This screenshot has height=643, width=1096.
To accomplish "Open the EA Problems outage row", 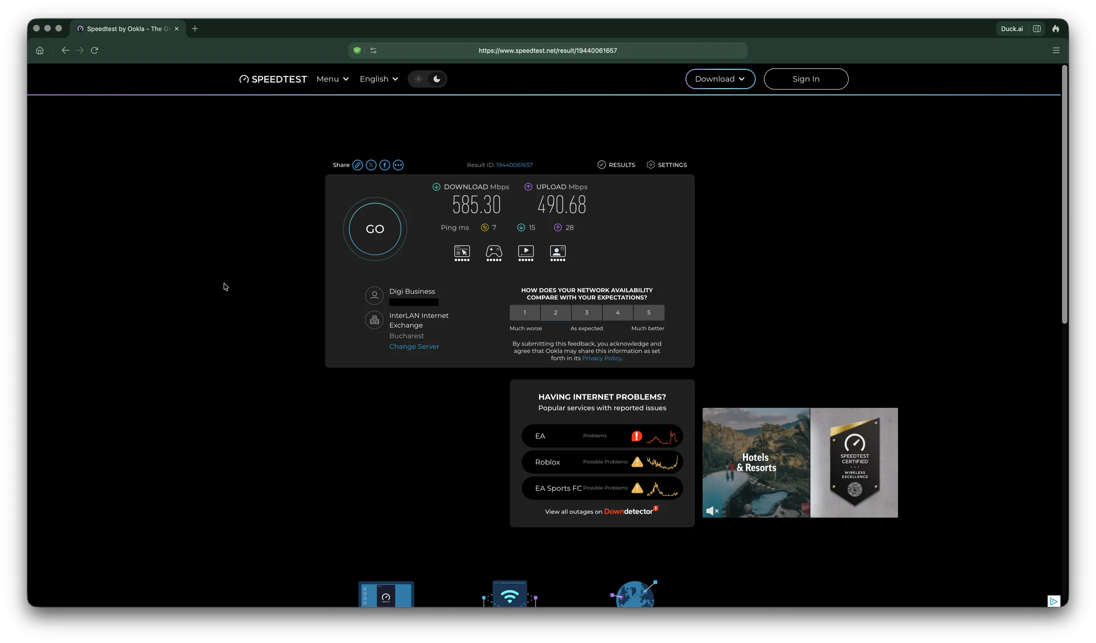I will click(602, 436).
